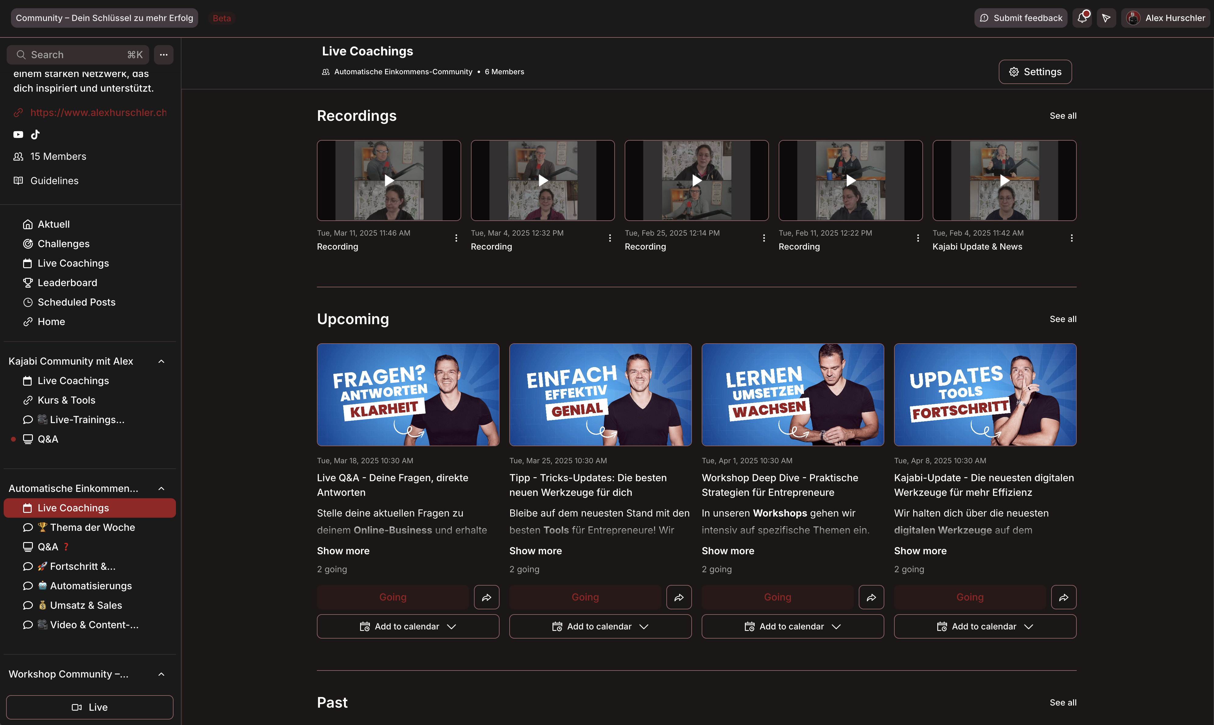Toggle Going for Kajabi-Update event

tap(970, 597)
